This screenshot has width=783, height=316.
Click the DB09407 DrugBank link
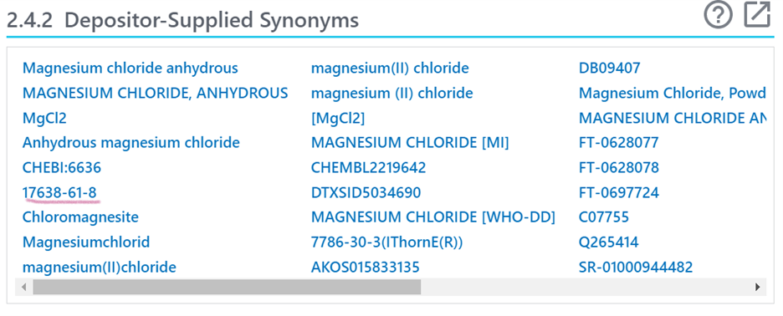point(609,68)
